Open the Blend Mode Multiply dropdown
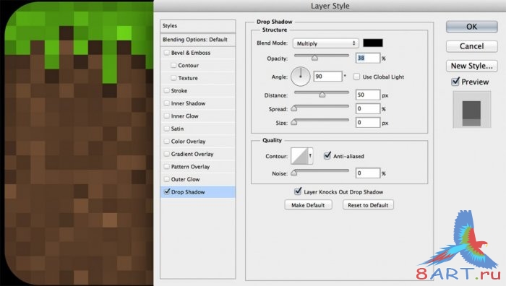The width and height of the screenshot is (506, 286). (325, 43)
